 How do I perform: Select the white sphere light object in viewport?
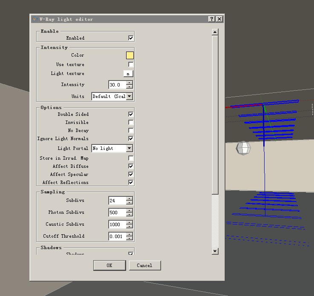[243, 148]
